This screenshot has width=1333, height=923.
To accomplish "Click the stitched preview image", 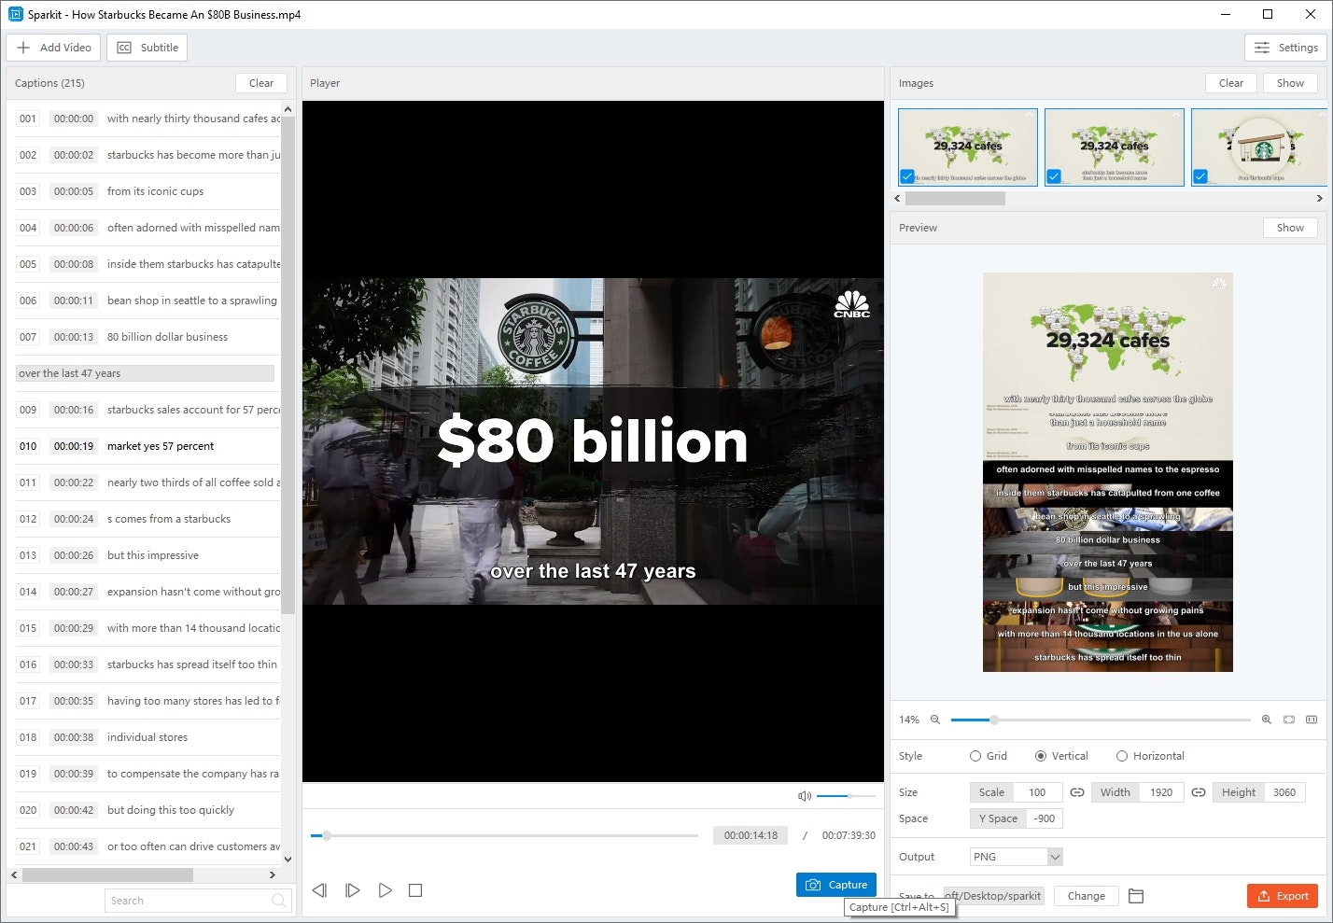I will 1108,472.
